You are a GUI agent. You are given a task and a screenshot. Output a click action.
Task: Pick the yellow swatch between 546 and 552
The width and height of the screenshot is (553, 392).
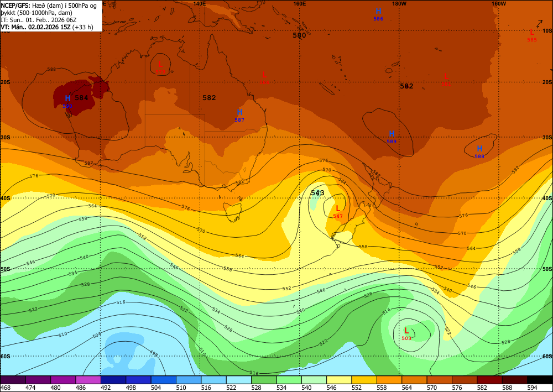pyautogui.click(x=339, y=380)
